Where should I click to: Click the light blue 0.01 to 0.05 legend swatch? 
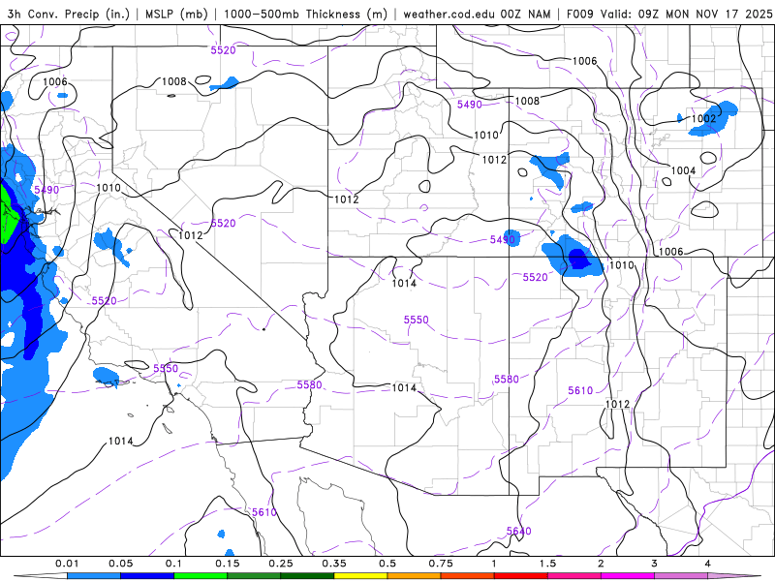[x=94, y=576]
